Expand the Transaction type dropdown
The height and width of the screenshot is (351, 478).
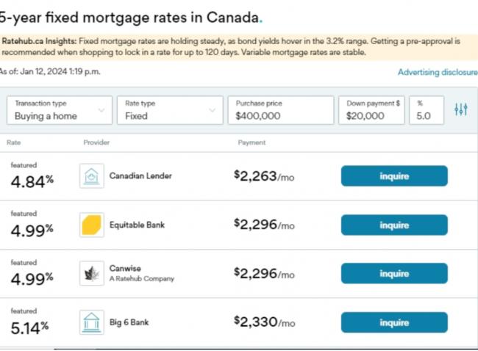(x=60, y=110)
